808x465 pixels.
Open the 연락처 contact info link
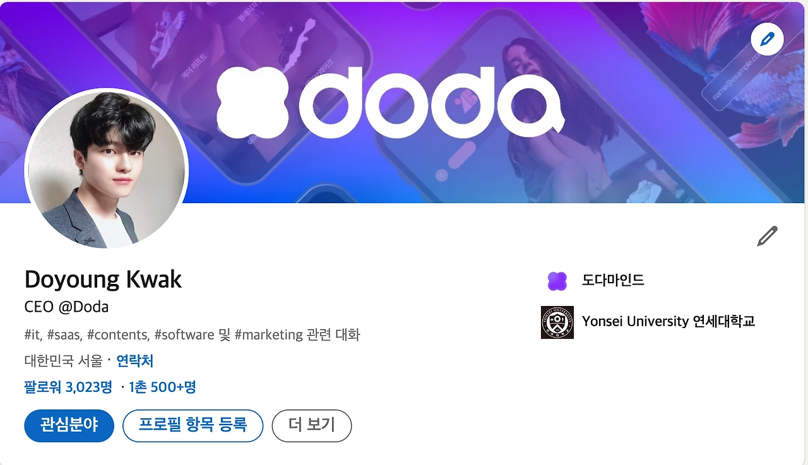[135, 361]
